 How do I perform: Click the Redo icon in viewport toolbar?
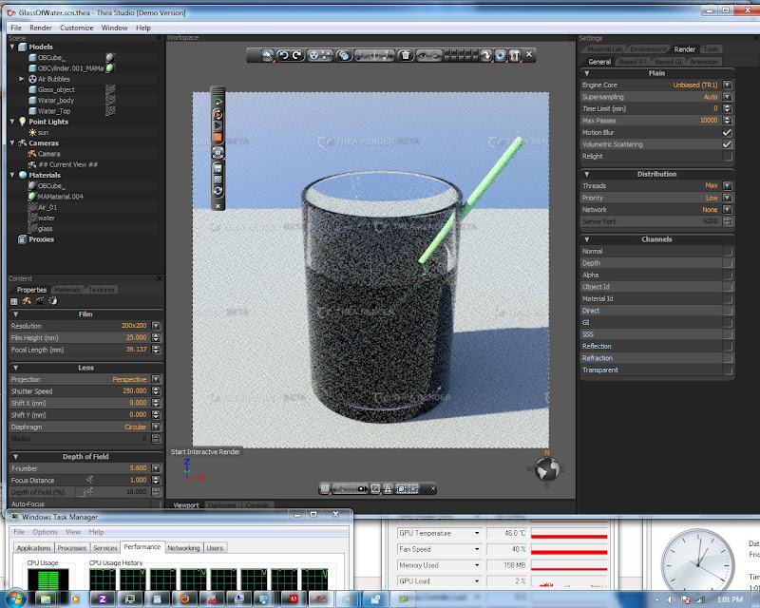(x=297, y=56)
